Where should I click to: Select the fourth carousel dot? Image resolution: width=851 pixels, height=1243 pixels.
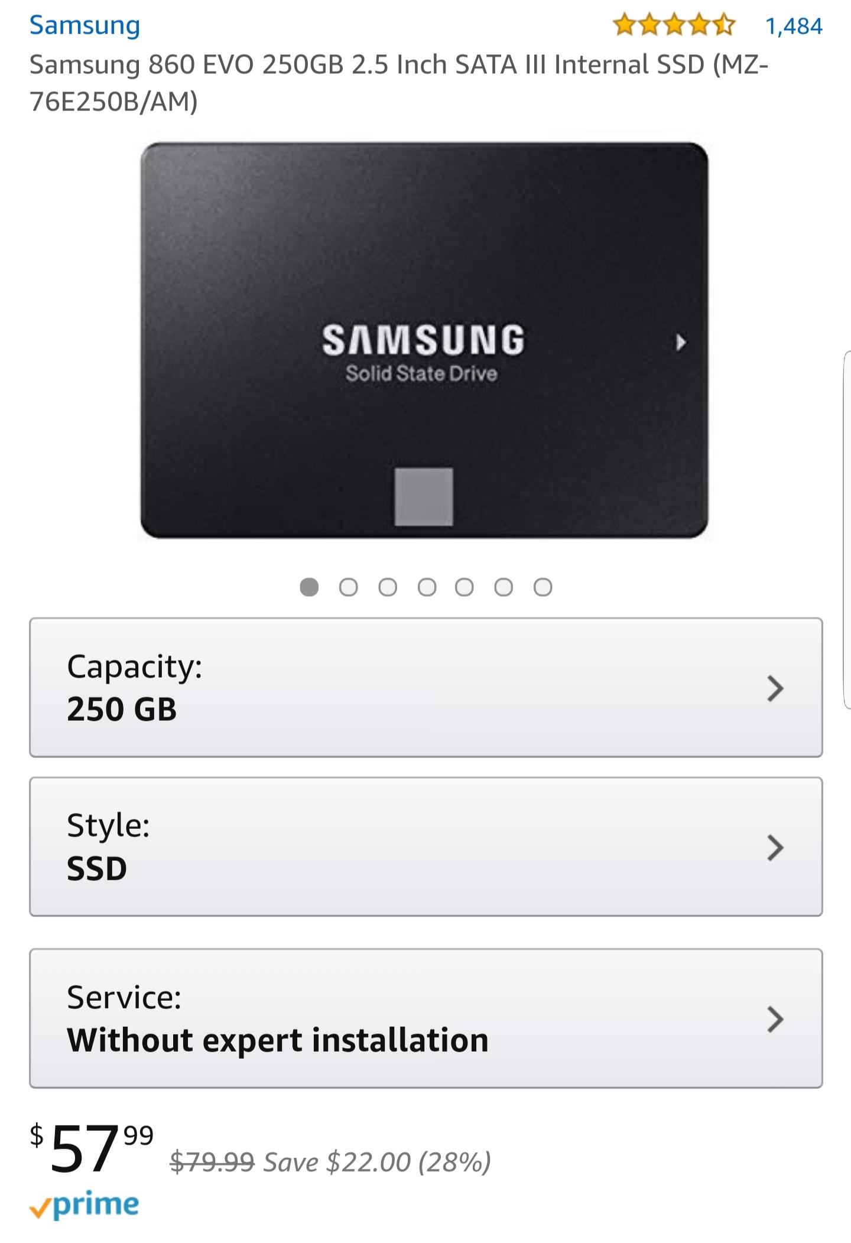coord(425,587)
